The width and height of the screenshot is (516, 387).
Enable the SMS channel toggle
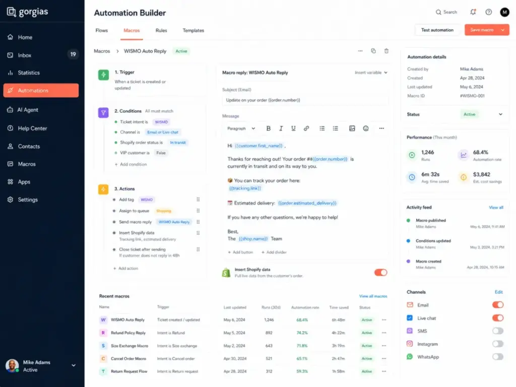pyautogui.click(x=498, y=331)
